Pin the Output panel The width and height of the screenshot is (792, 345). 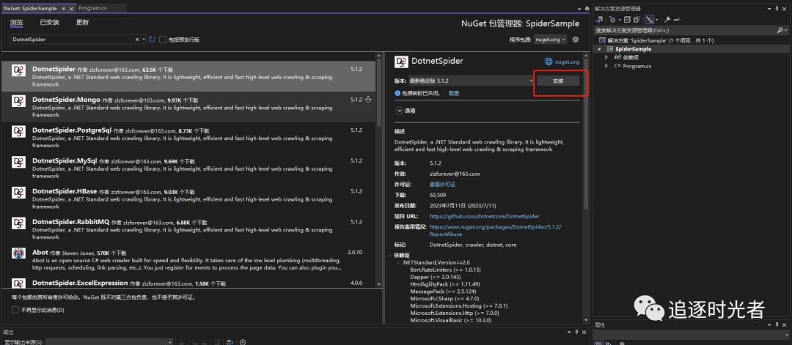pyautogui.click(x=576, y=332)
